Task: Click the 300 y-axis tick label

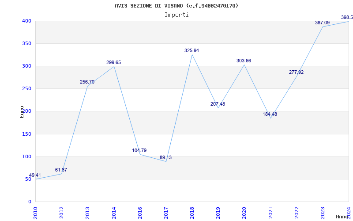Action: [26, 66]
